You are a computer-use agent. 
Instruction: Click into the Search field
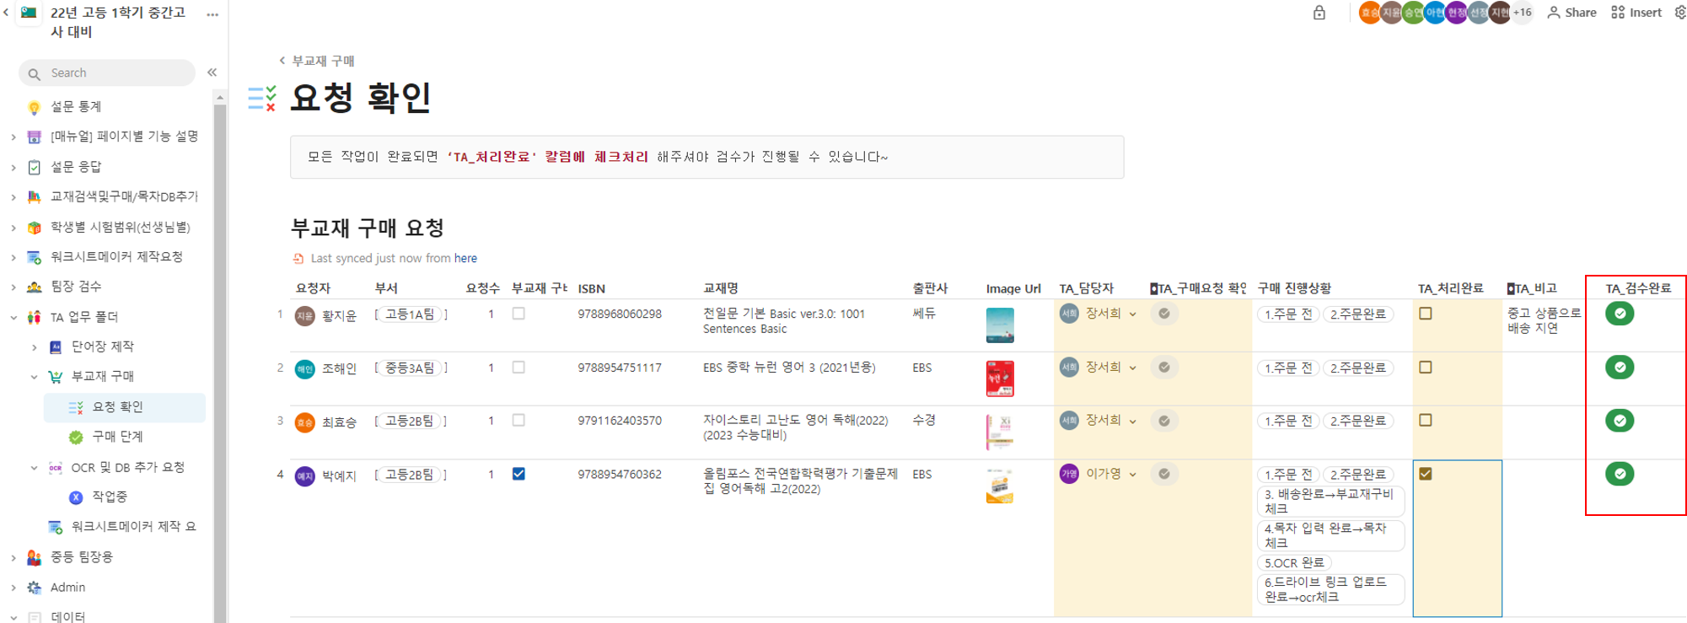(107, 73)
